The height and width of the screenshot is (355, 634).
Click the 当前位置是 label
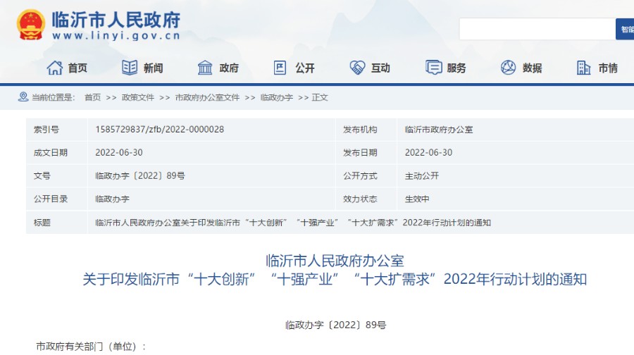pyautogui.click(x=53, y=97)
